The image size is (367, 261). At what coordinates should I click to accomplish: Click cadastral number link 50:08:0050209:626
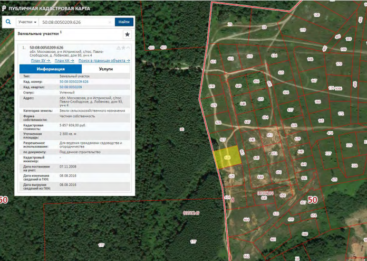[x=74, y=82]
